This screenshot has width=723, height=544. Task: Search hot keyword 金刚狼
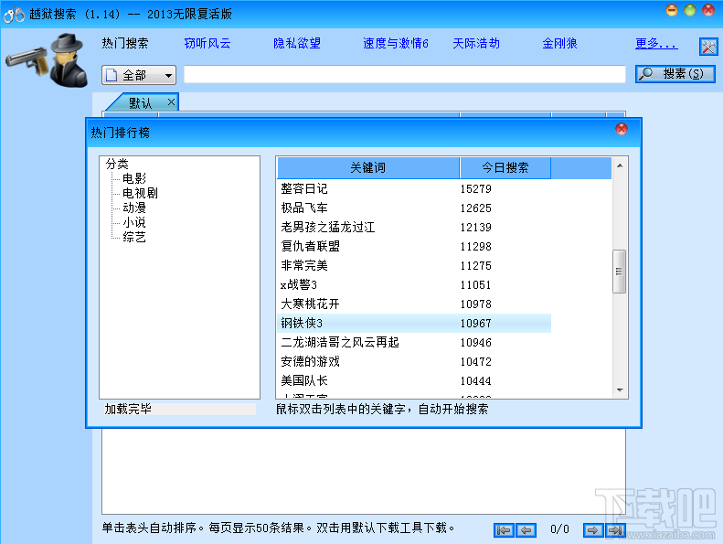click(559, 43)
